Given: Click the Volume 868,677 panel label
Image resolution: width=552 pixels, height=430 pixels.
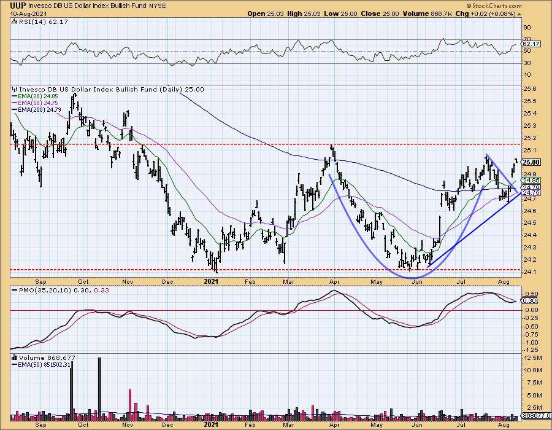Looking at the screenshot, I should [47, 358].
